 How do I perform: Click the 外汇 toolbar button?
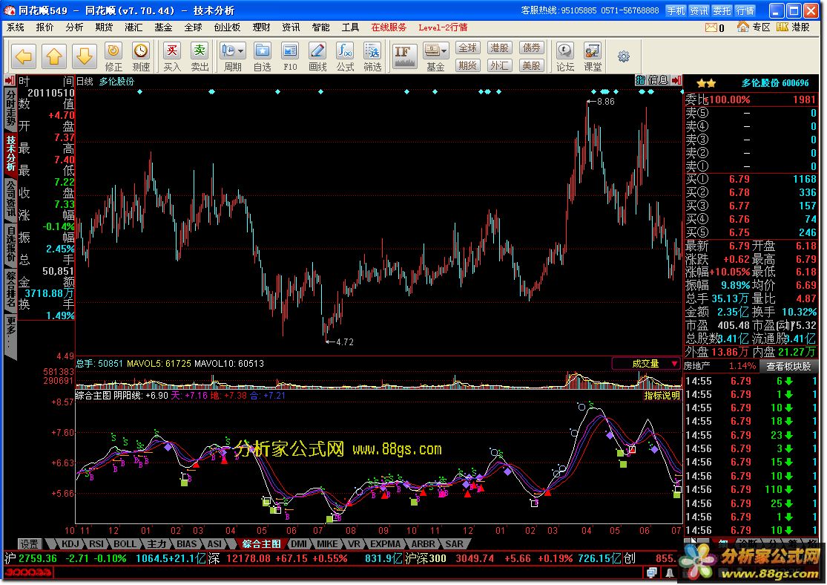point(499,65)
